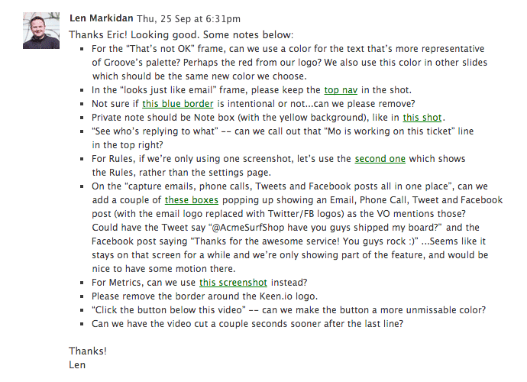Click the "second one" link
This screenshot has height=382, width=527.
[x=380, y=158]
